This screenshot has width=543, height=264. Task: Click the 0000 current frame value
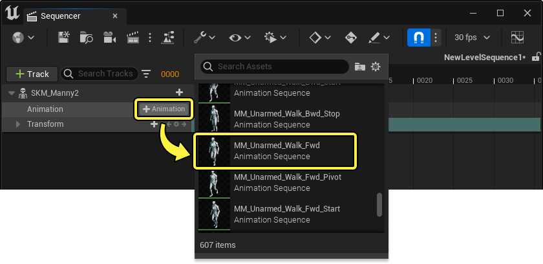click(170, 74)
